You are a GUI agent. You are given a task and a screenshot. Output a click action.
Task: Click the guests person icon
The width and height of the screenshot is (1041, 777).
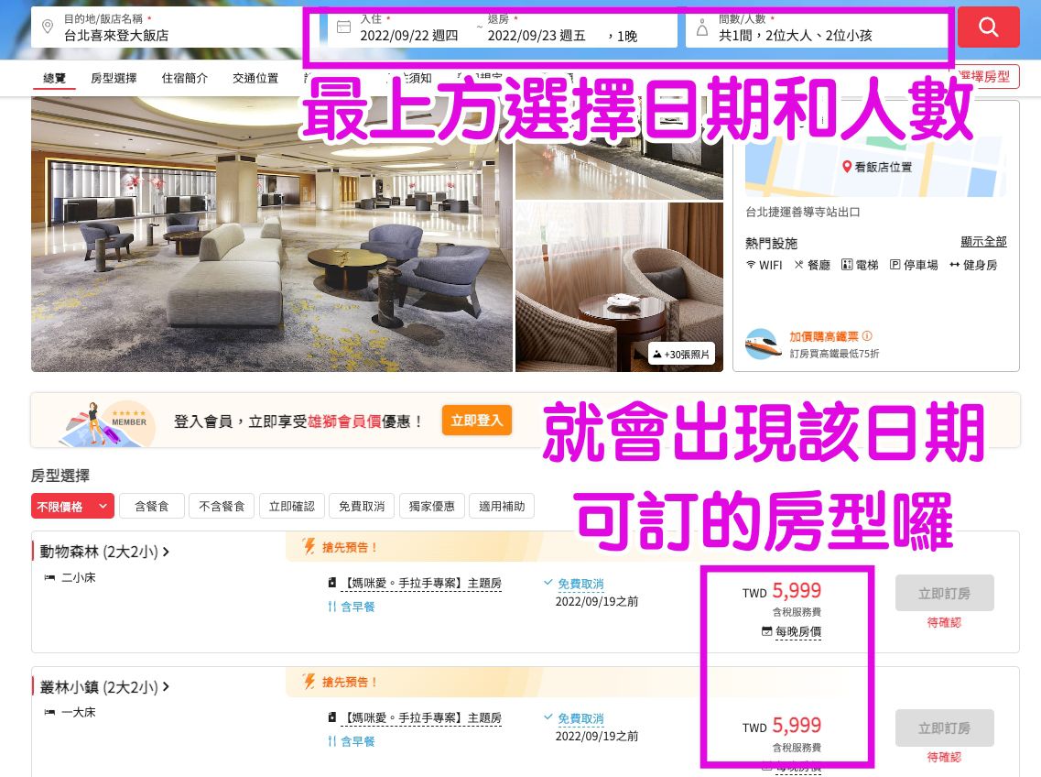click(701, 27)
